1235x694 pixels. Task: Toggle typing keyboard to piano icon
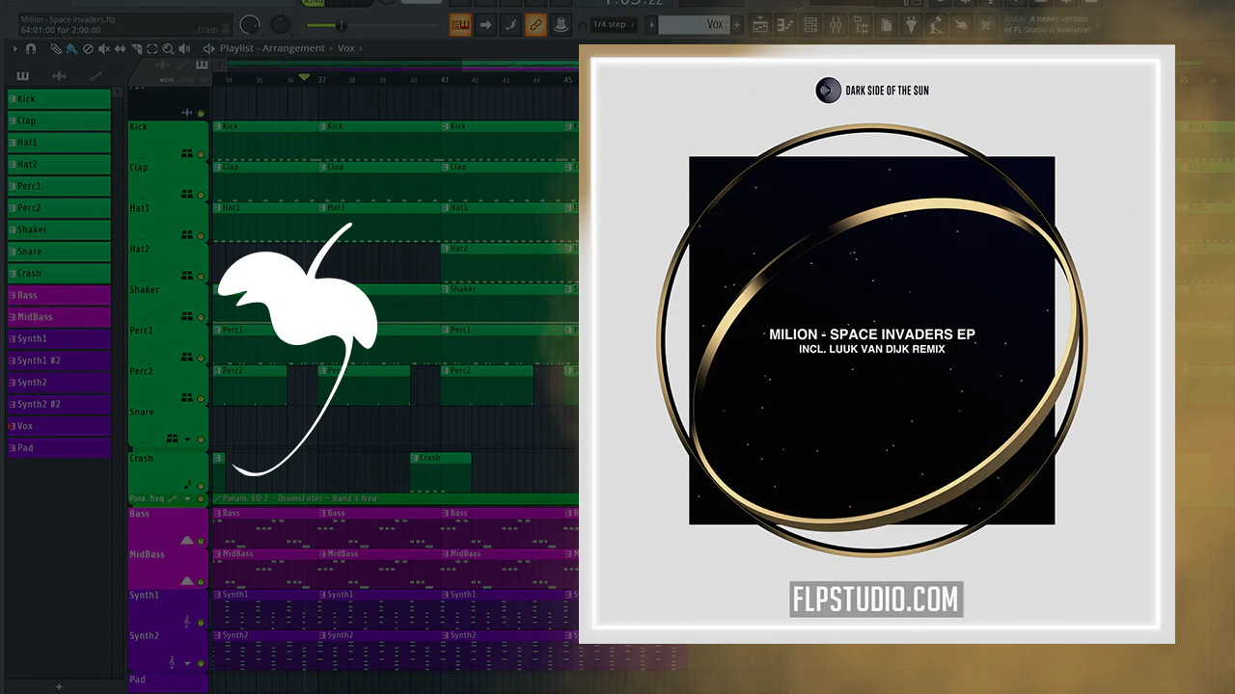[459, 24]
